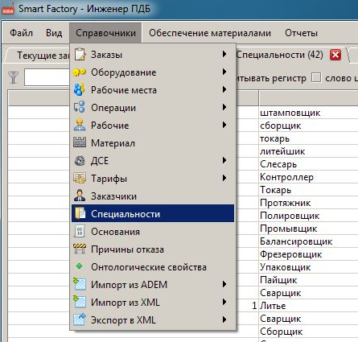
Task: Click the Рабочие места blue spheres icon
Action: (x=80, y=90)
